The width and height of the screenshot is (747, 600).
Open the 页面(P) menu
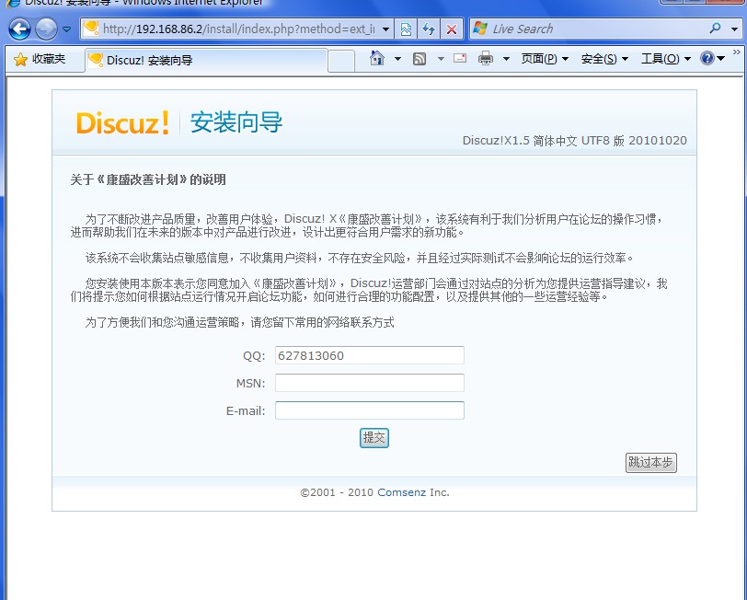(545, 59)
